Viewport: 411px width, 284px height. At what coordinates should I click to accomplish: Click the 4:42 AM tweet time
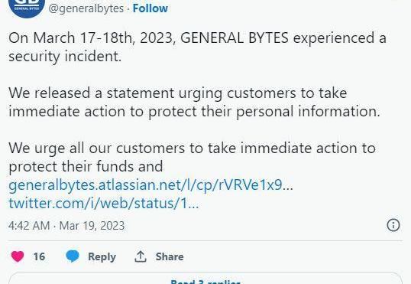point(29,226)
